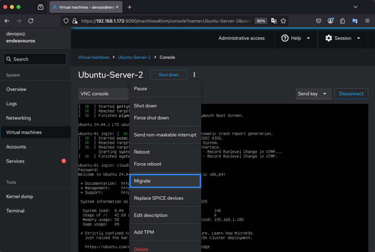
Task: Click the tab overview icon left of the tab strip
Action: pyautogui.click(x=41, y=7)
